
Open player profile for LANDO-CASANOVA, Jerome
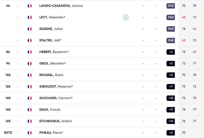(61, 6)
